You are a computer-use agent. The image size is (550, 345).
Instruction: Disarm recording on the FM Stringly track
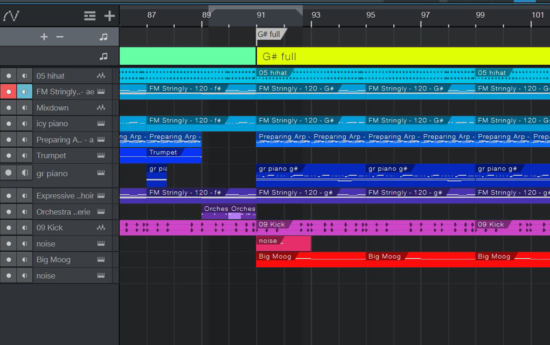click(9, 92)
